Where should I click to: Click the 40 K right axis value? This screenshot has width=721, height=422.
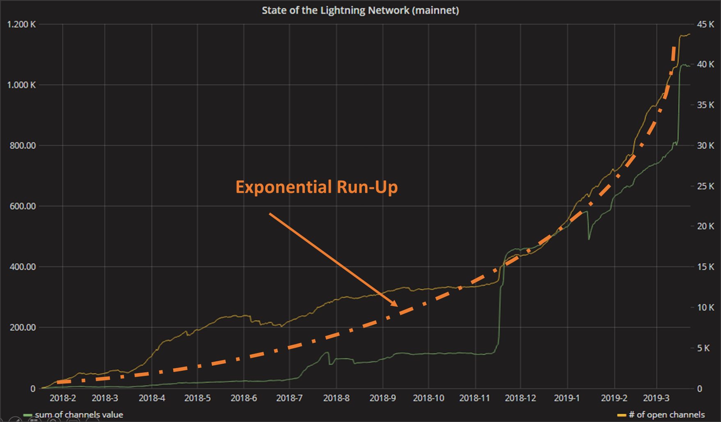[x=705, y=64]
